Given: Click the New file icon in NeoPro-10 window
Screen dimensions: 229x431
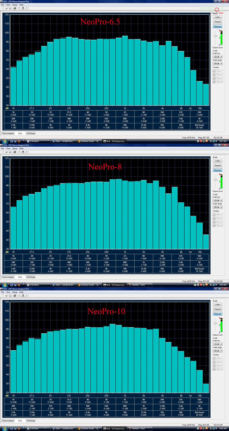Looking at the screenshot, I should point(3,296).
